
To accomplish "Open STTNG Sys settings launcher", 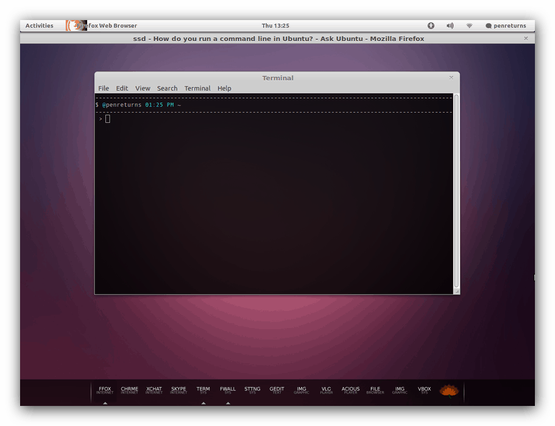I will coord(252,390).
